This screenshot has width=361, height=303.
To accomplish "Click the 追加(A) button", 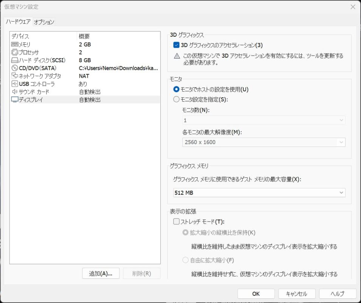I will [x=100, y=273].
